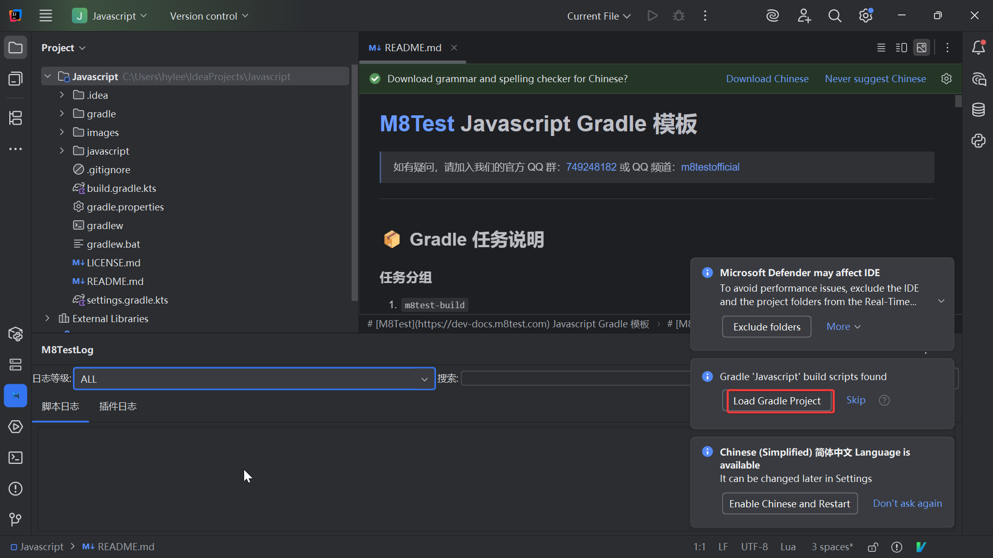Collapse the Javascript project root

[x=48, y=77]
